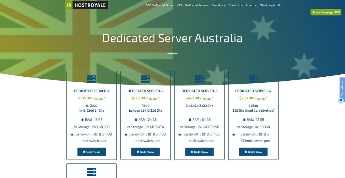
Task: Click the Dedicated Server-2 title
Action: pyautogui.click(x=145, y=91)
